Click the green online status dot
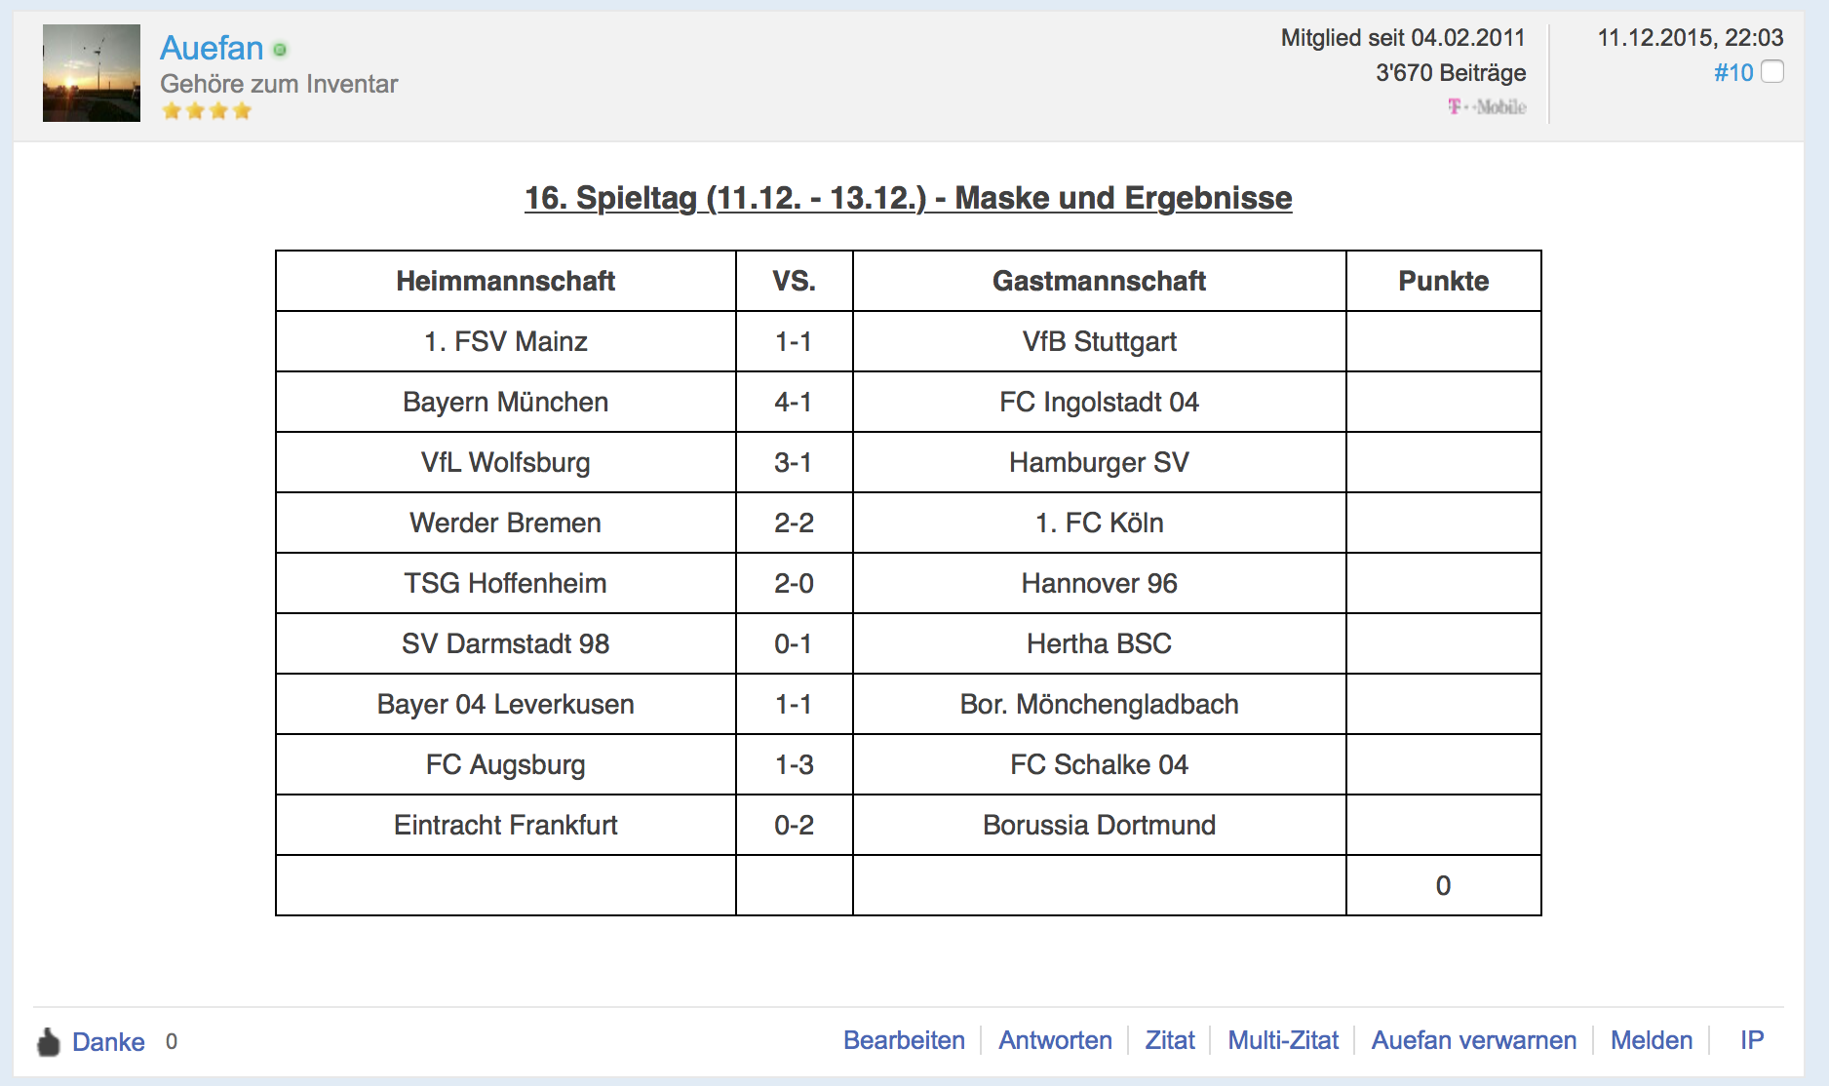The width and height of the screenshot is (1829, 1086). (280, 50)
